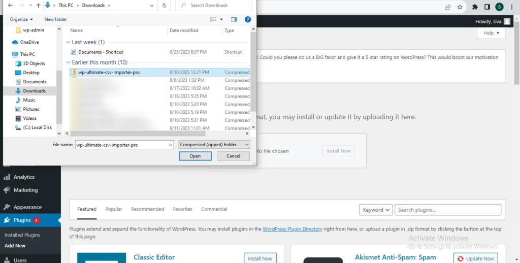Collapse the Last week group
This screenshot has height=263, width=520.
click(x=69, y=42)
